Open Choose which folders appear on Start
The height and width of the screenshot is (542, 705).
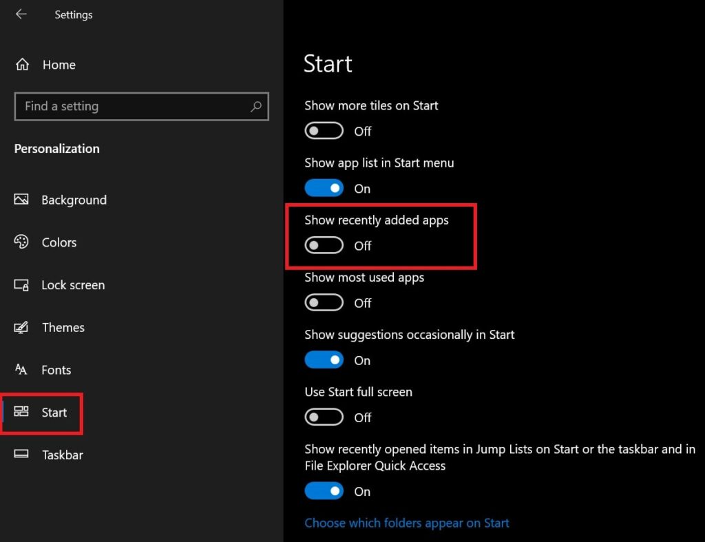tap(407, 523)
